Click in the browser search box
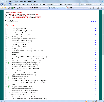The image size is (104, 102). pyautogui.click(x=90, y=4)
